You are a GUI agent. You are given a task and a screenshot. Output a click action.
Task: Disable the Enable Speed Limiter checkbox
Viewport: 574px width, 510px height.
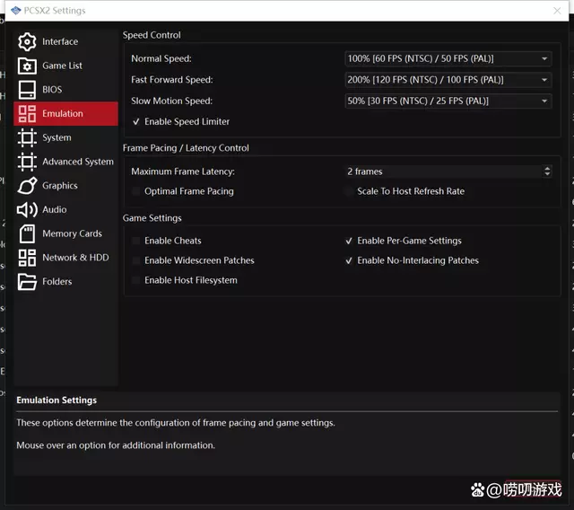(x=136, y=121)
